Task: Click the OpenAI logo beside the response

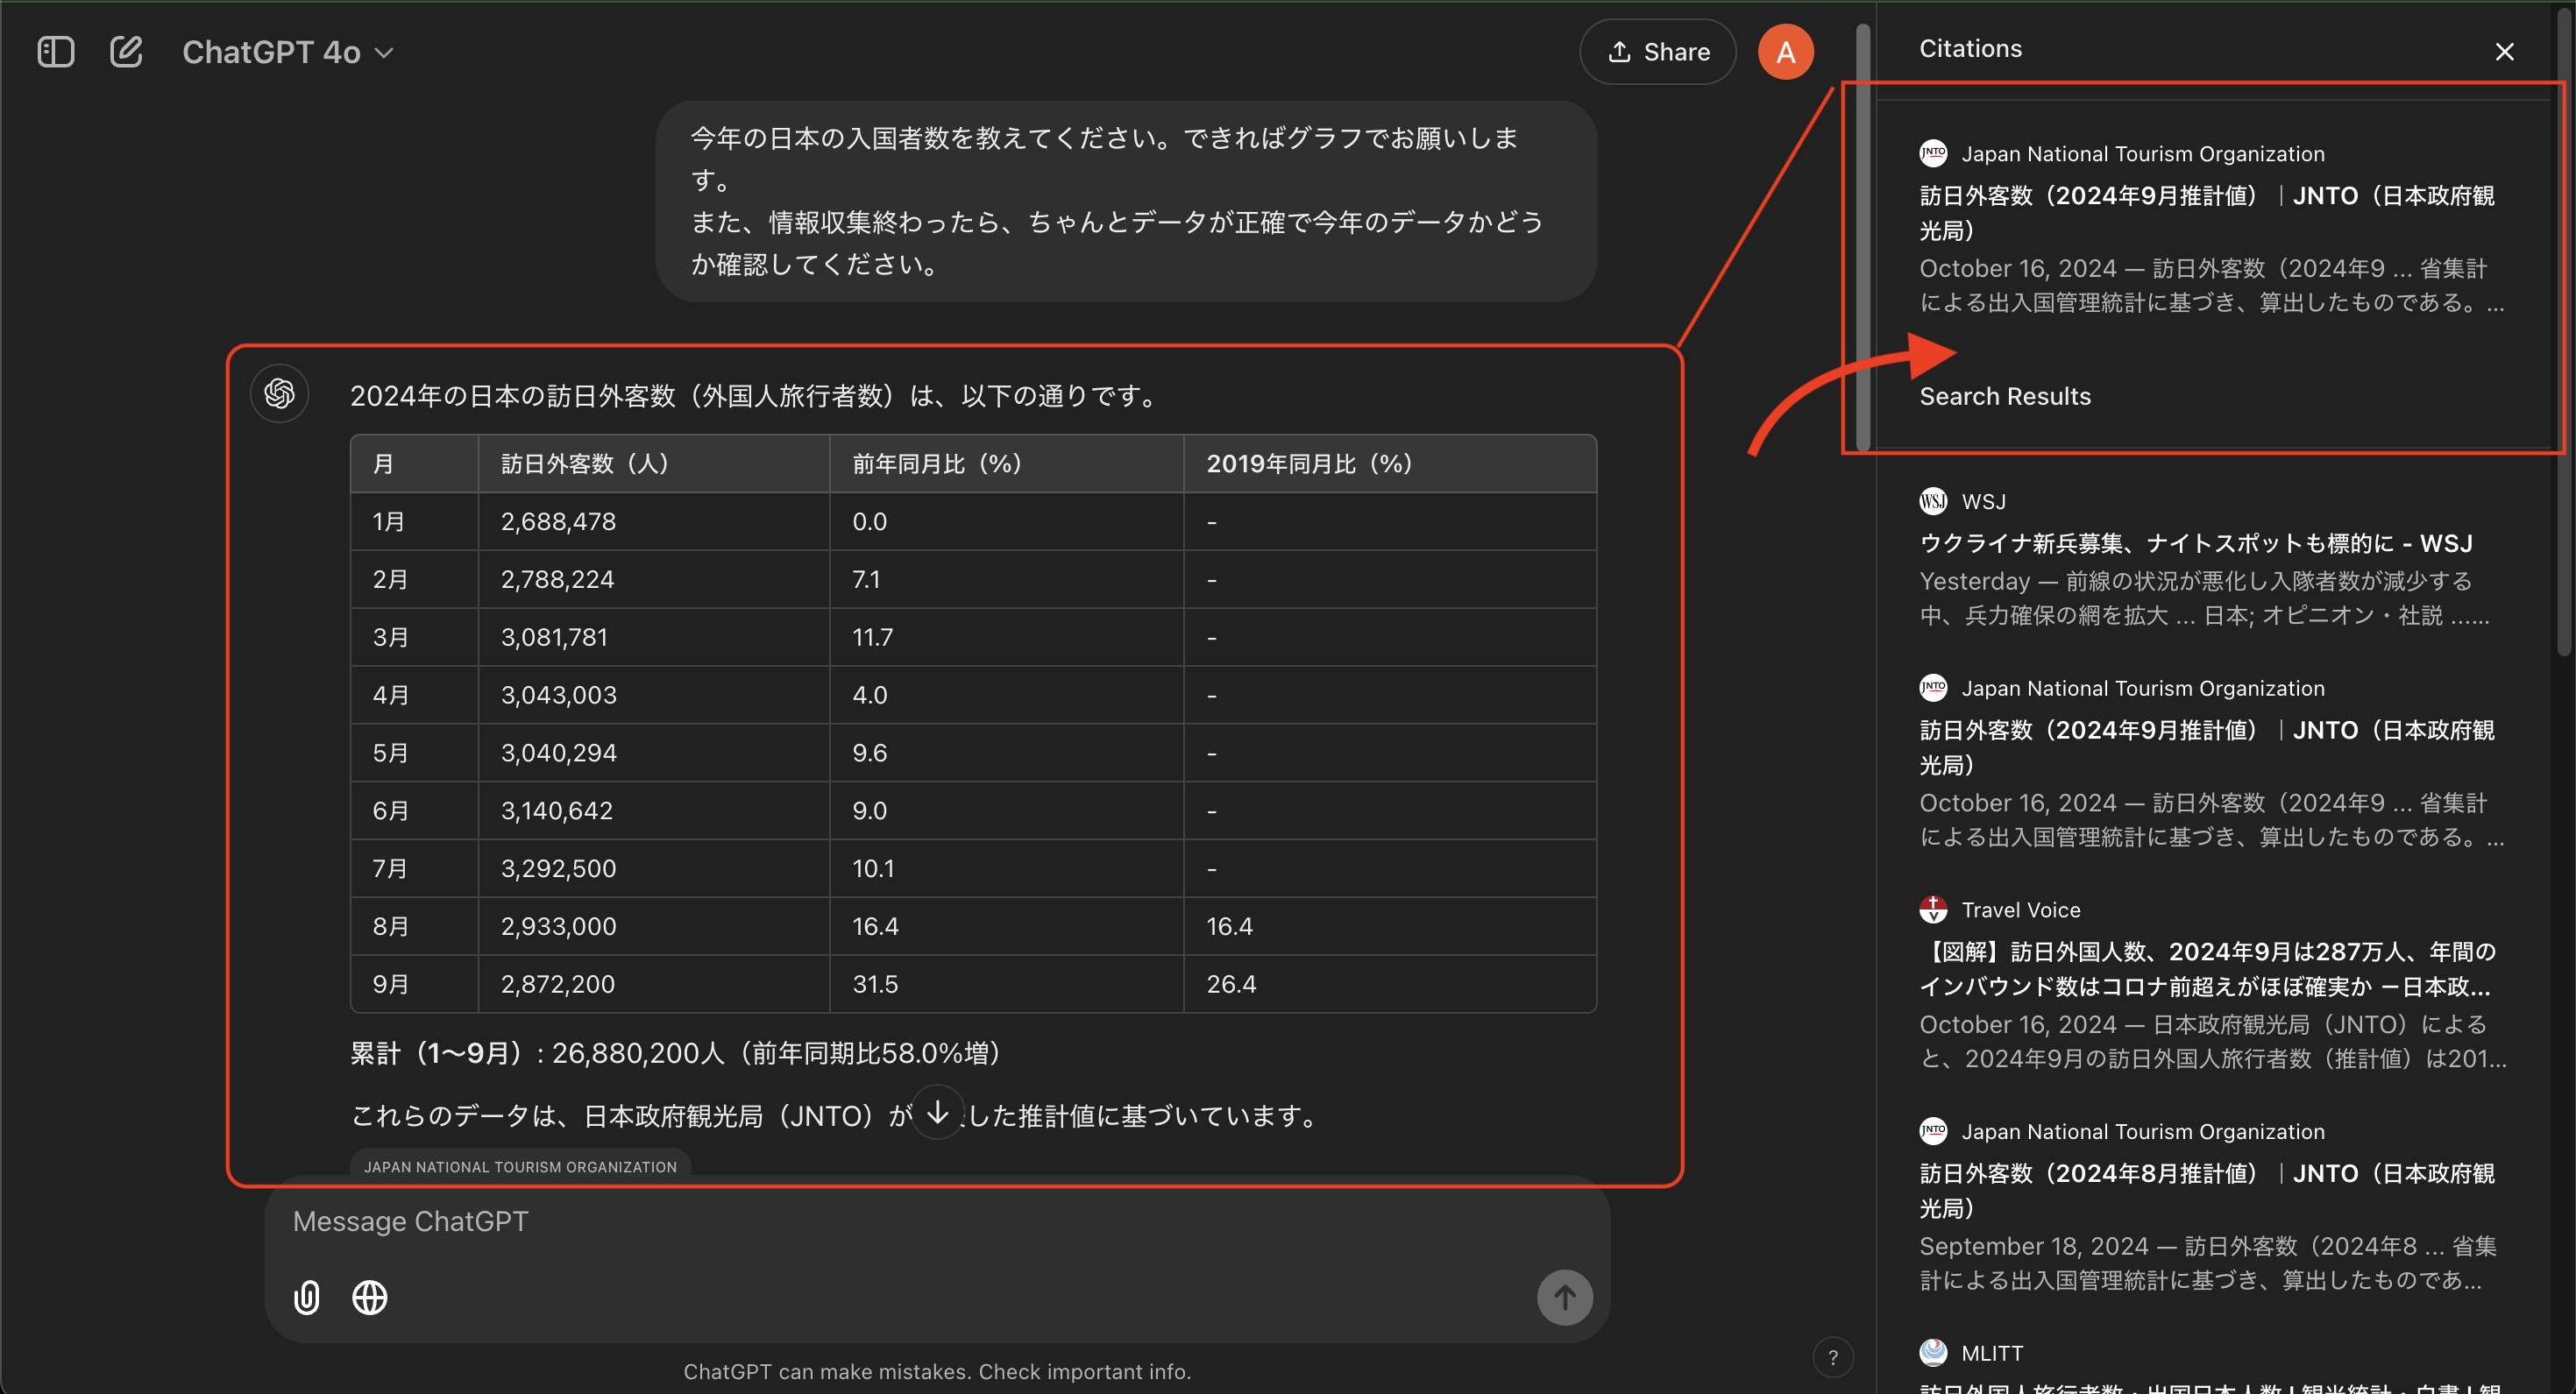Action: (279, 393)
